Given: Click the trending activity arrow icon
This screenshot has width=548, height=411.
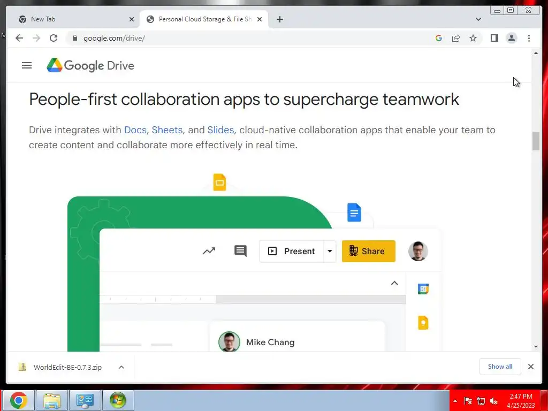Looking at the screenshot, I should [209, 251].
